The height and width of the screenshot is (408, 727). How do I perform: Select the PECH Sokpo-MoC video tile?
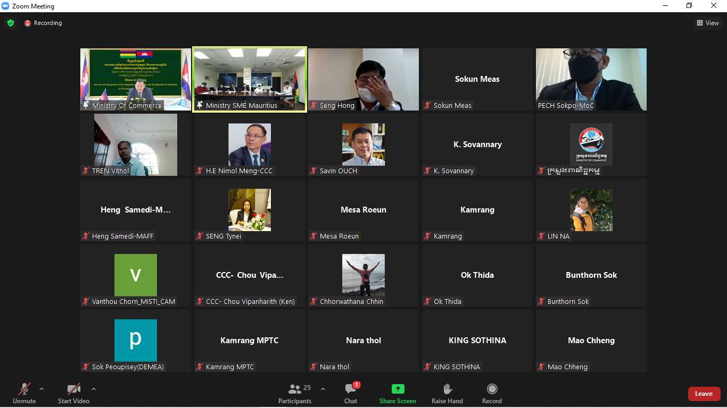tap(591, 79)
